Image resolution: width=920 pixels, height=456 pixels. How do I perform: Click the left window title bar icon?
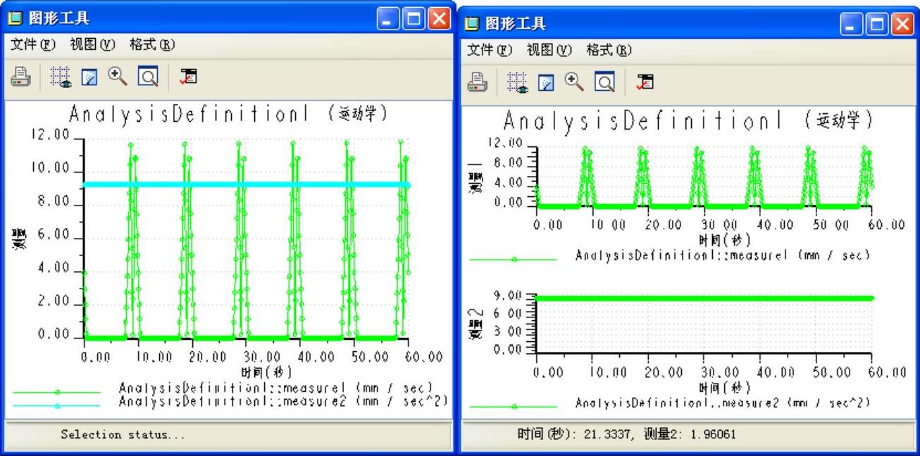click(15, 18)
